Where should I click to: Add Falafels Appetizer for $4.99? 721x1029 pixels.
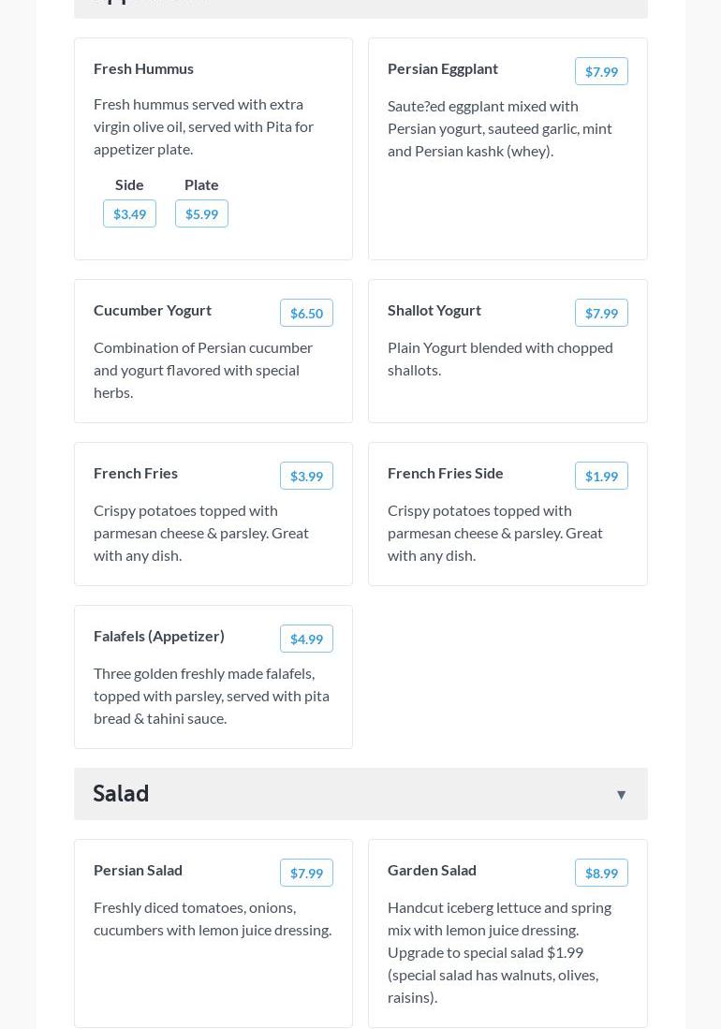tap(306, 639)
